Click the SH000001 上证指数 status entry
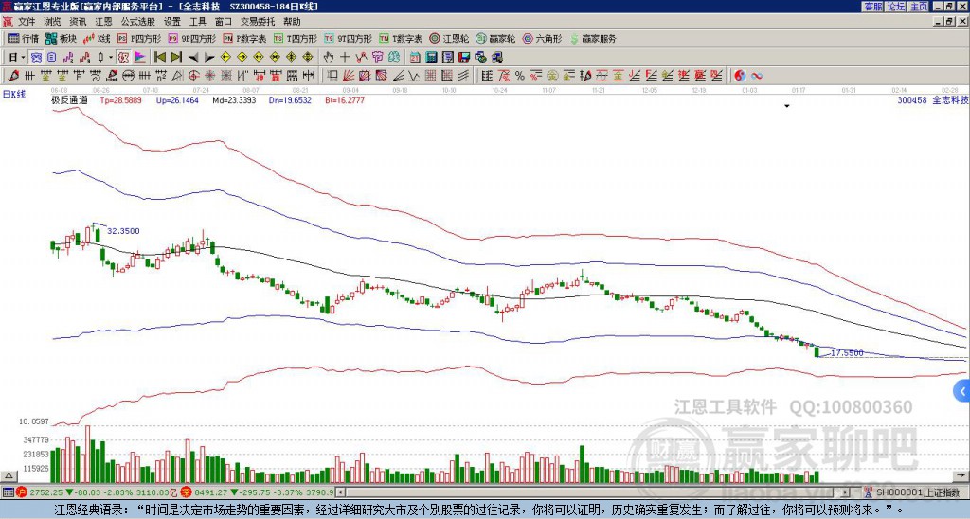The width and height of the screenshot is (970, 519). 917,492
